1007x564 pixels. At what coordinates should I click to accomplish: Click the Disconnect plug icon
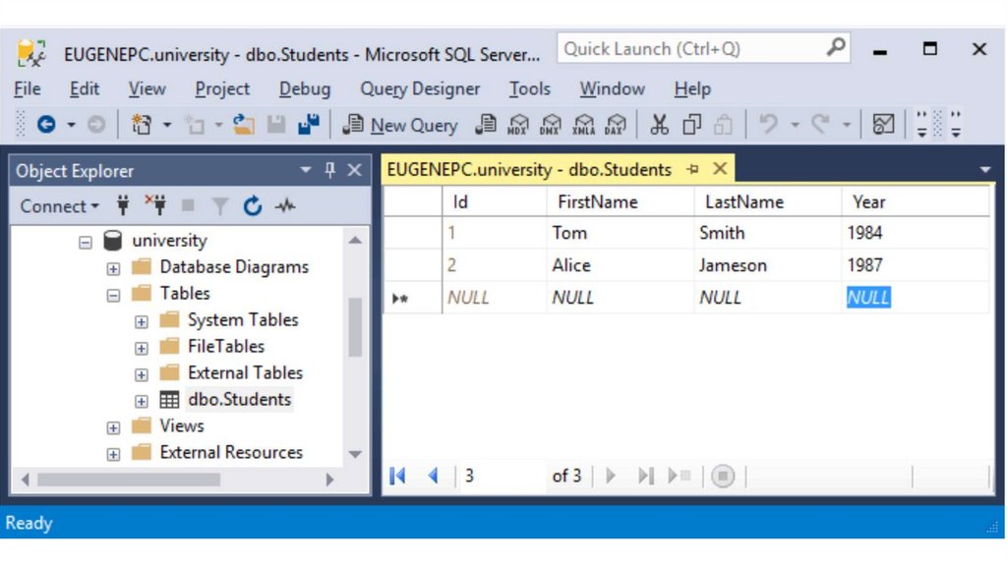tap(154, 204)
